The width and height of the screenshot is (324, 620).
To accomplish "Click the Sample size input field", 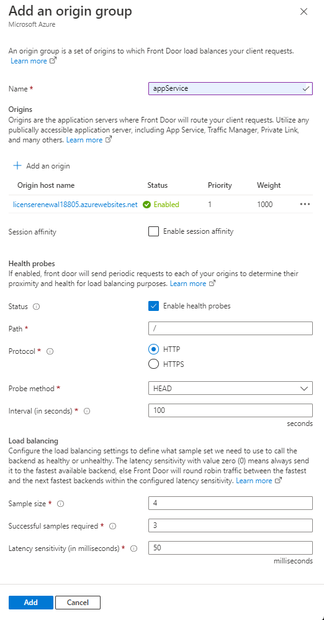I will coord(230,503).
